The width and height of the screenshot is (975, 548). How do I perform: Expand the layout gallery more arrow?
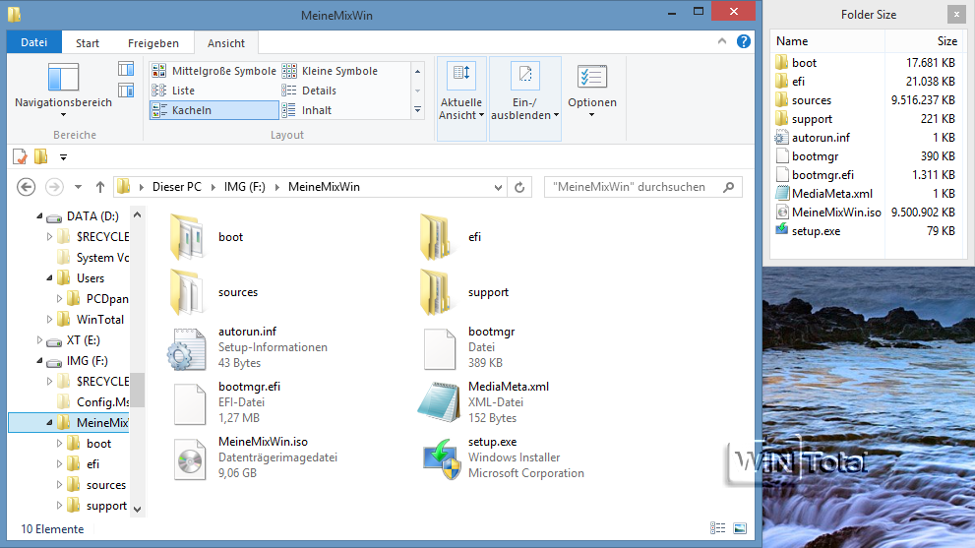pos(418,110)
